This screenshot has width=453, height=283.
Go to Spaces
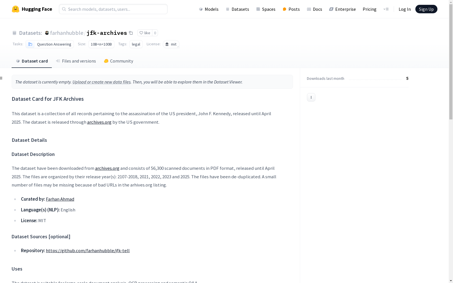[x=266, y=9]
